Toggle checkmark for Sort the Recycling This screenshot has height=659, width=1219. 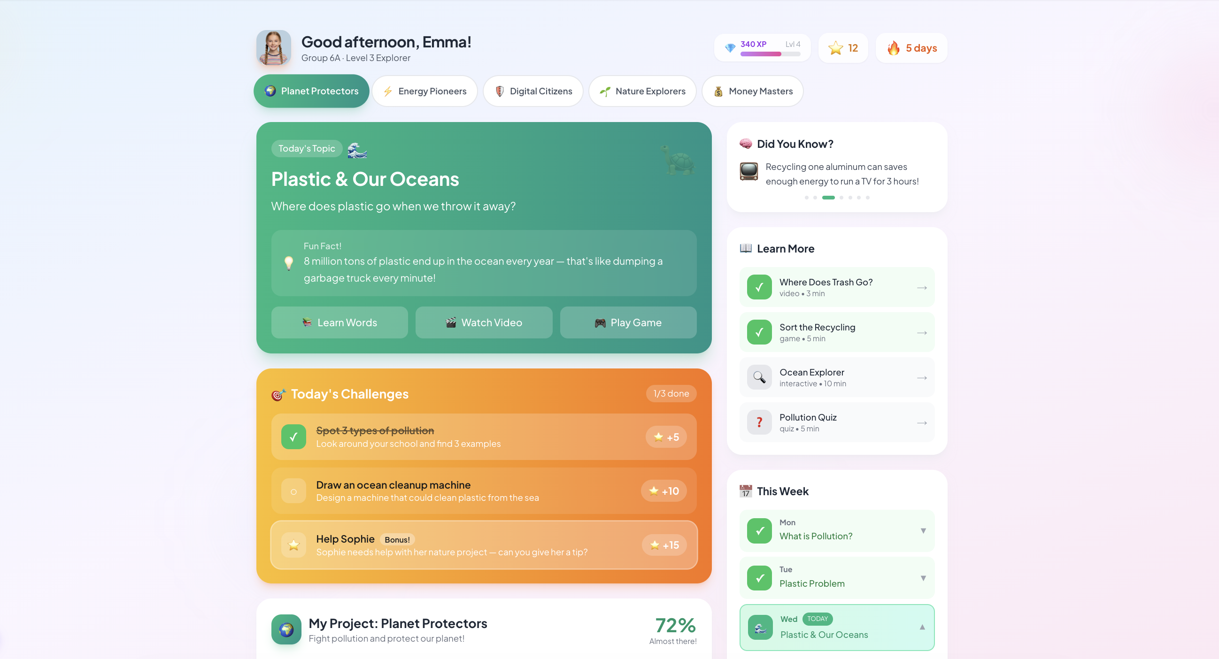[x=759, y=332]
